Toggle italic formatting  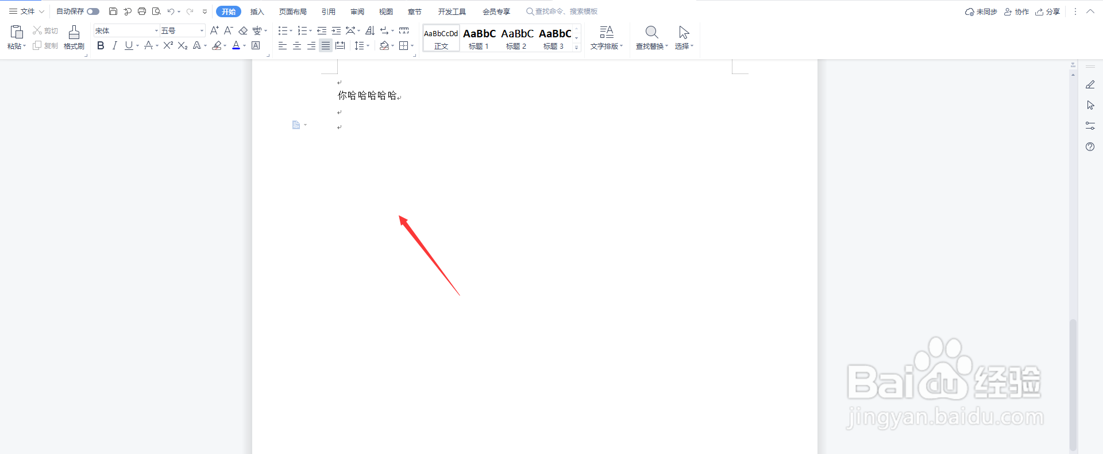click(x=115, y=45)
